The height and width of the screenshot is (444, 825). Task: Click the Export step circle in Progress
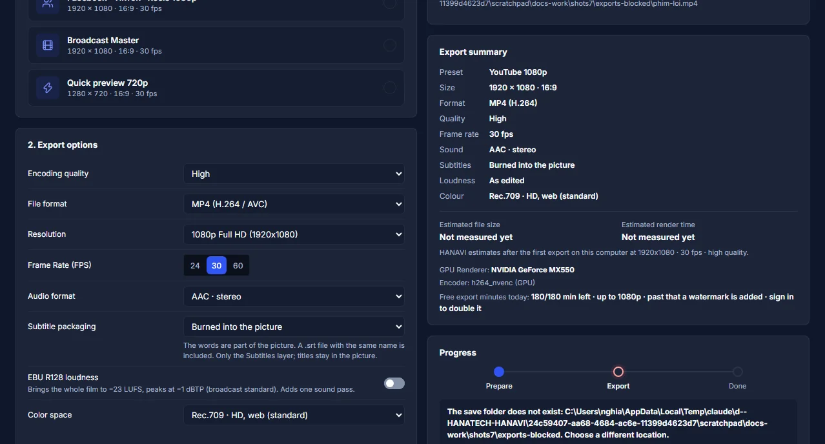coord(618,372)
